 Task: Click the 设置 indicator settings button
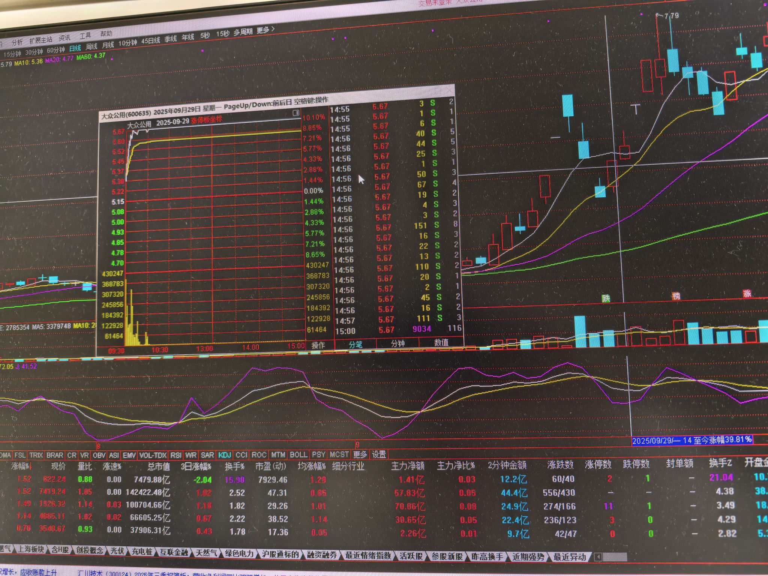[379, 454]
